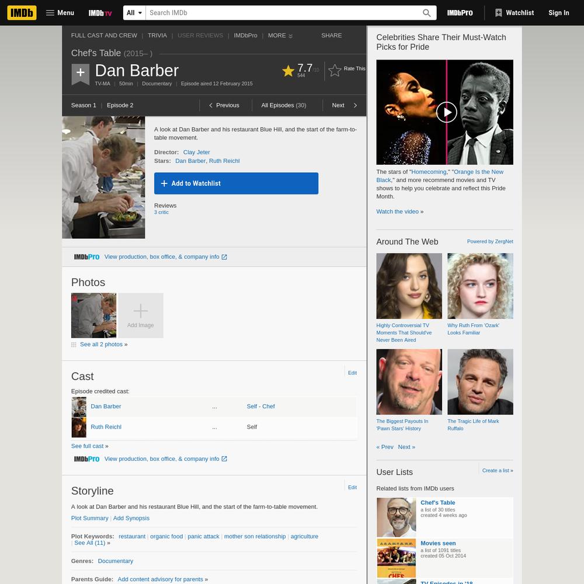Open Ruth Reichl's name link in Cast
Image resolution: width=584 pixels, height=584 pixels.
[106, 427]
